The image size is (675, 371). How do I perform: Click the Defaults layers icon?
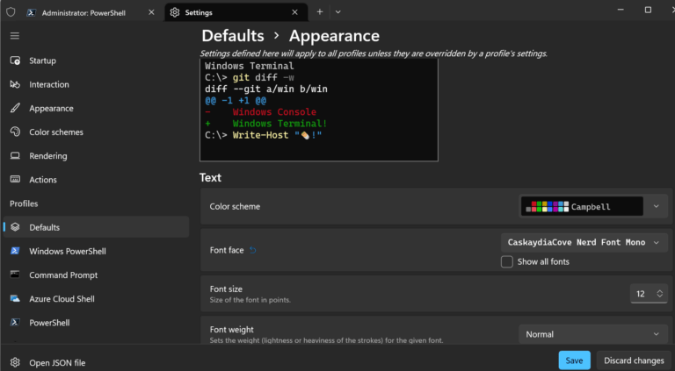point(15,227)
